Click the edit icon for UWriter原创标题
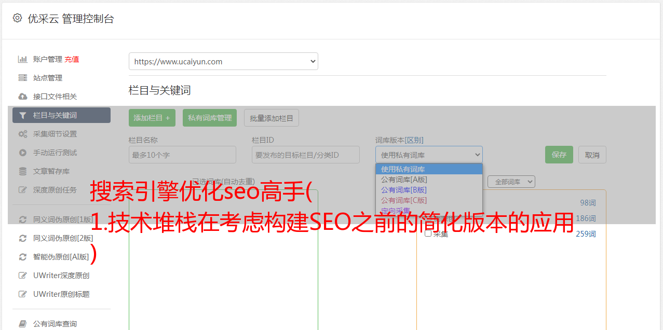The width and height of the screenshot is (663, 330). click(22, 294)
